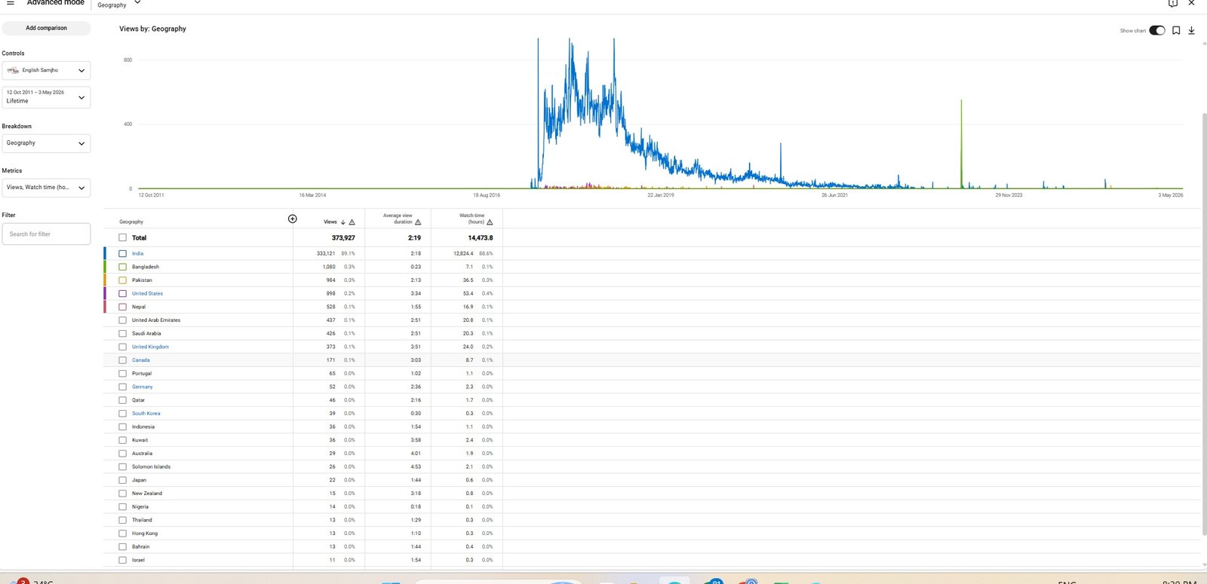
Task: Expand the Lifetime date range dropdown
Action: click(46, 97)
